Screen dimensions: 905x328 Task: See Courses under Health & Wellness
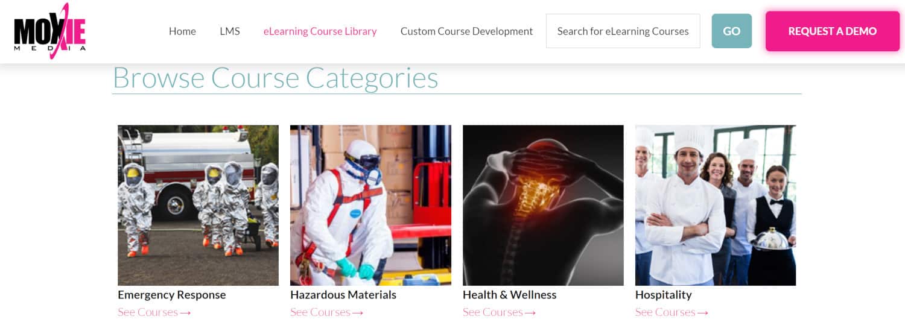[x=500, y=312]
